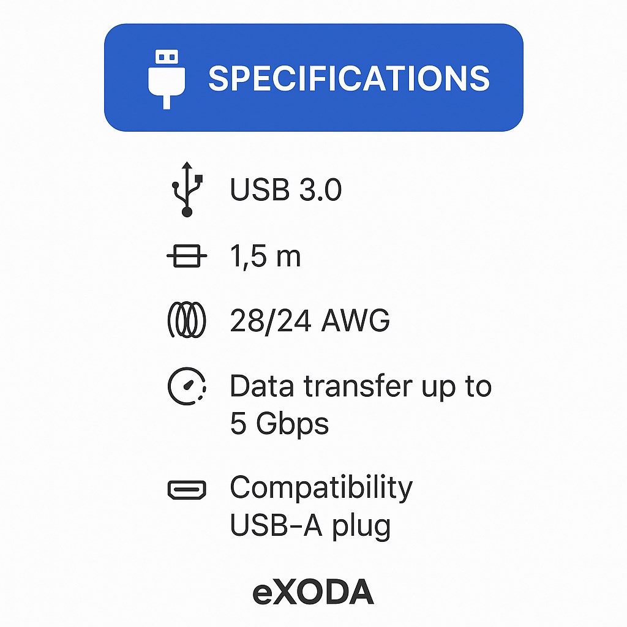Click the coiled wire gauge icon

click(186, 320)
